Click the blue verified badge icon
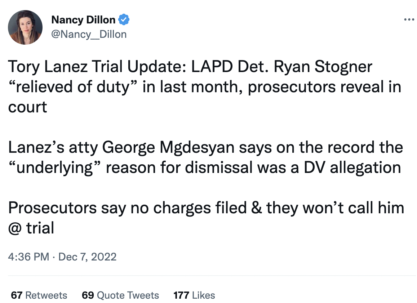The image size is (417, 303). (x=124, y=20)
